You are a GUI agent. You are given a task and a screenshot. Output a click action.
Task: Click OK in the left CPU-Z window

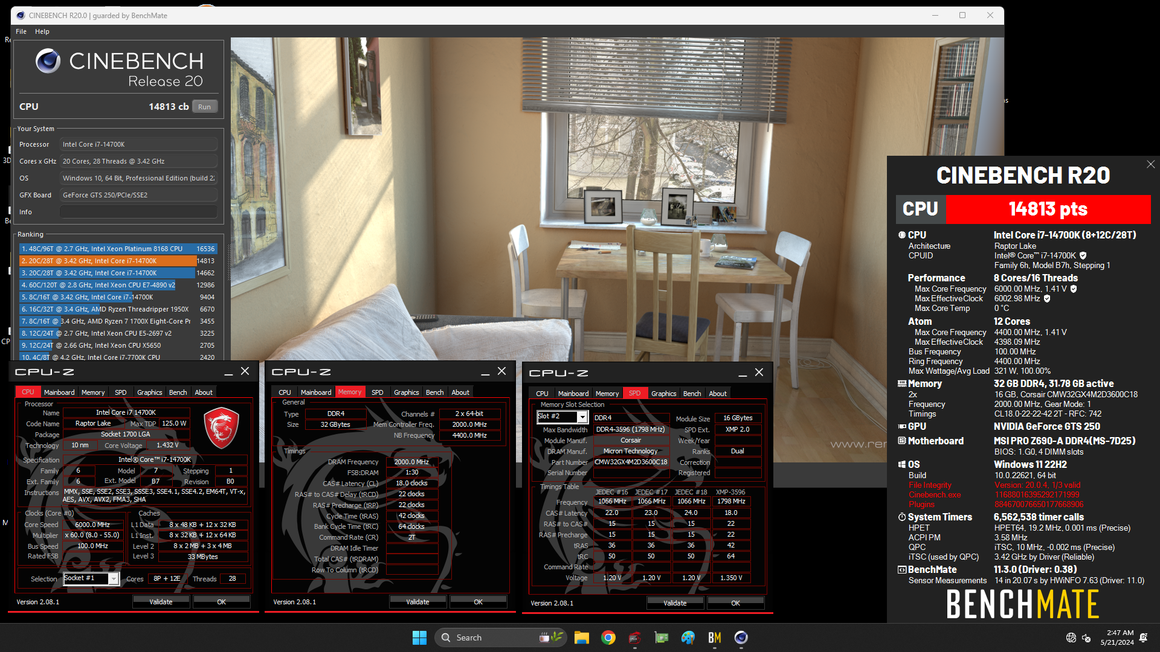point(221,602)
